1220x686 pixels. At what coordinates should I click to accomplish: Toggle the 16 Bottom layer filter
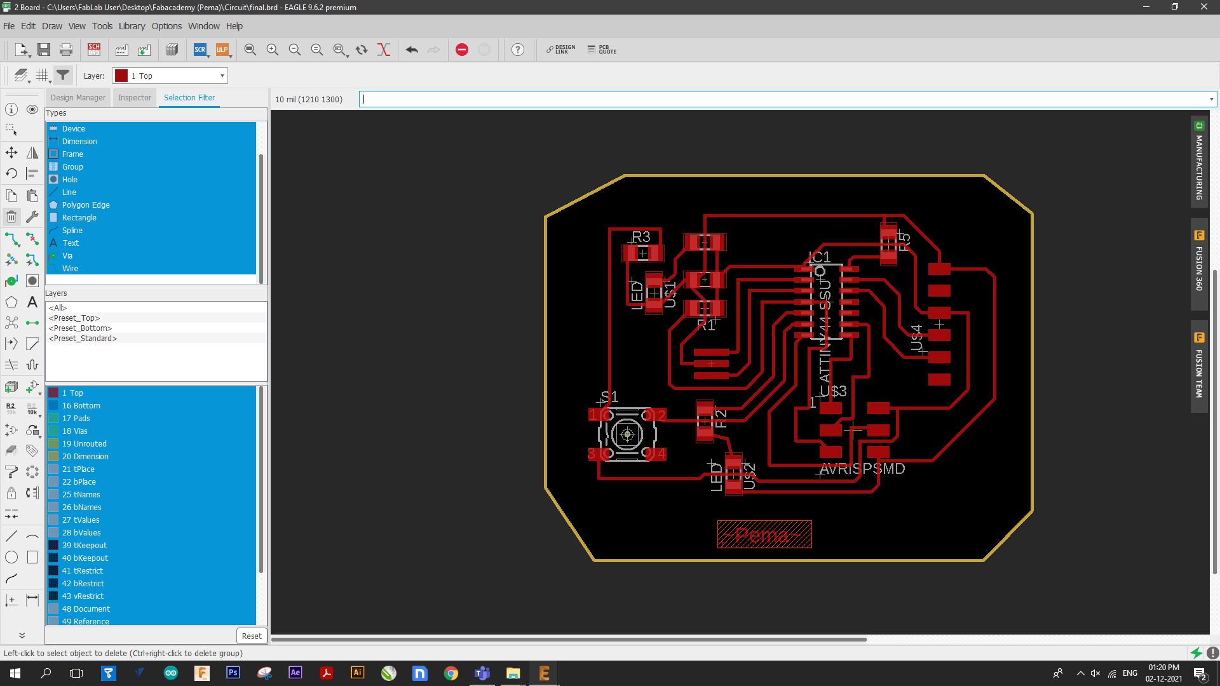[151, 405]
